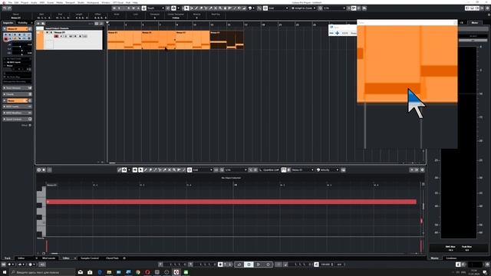The width and height of the screenshot is (491, 276).
Task: Toggle the Quantize Link option in the Key Editor
Action: coord(269,170)
